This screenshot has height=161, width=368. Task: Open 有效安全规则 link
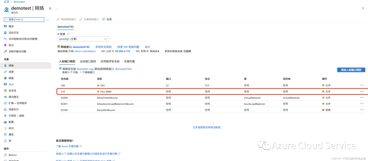104,47
